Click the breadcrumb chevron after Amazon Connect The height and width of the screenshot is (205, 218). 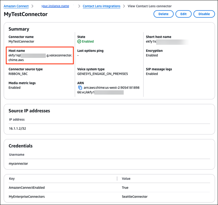[32, 6]
